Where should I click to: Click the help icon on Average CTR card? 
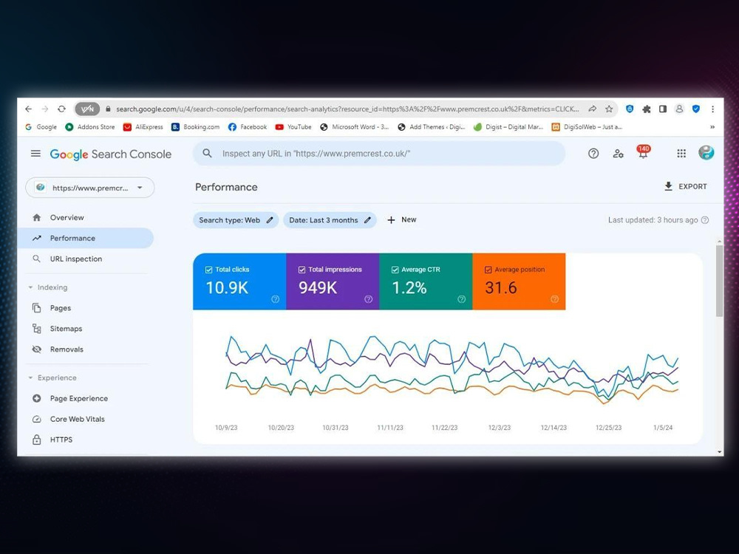(461, 299)
